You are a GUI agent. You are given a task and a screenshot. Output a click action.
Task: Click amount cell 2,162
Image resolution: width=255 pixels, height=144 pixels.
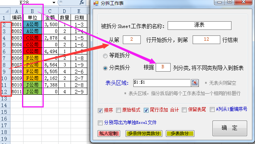click(x=50, y=78)
